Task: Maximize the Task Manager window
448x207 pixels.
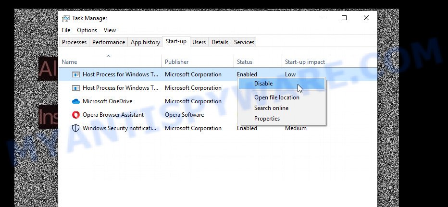Action: click(x=344, y=18)
